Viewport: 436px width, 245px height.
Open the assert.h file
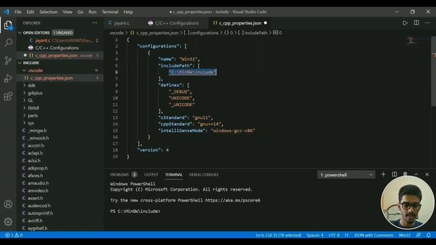click(60, 198)
